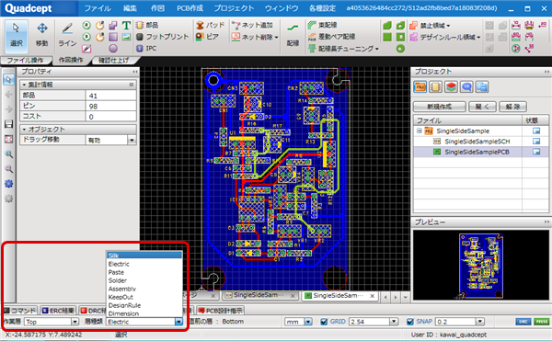Screen dimensions: 552x341
Task: Open the 編集 (Edit) menu
Action: point(130,8)
